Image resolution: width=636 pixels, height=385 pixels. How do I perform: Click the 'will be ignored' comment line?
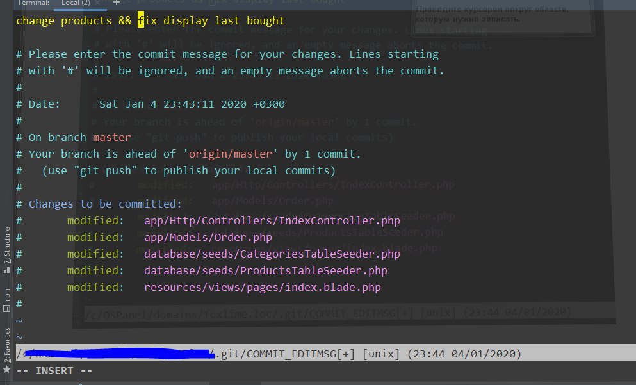[x=231, y=70]
